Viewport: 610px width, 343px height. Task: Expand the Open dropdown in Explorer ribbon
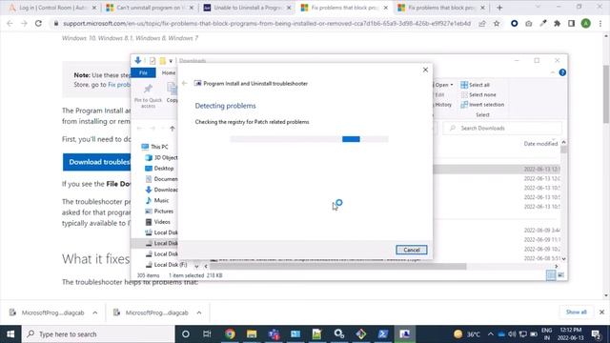pos(451,85)
